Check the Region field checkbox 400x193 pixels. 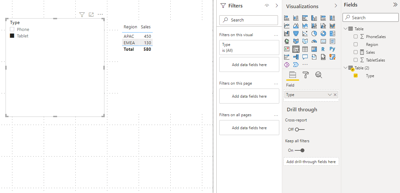click(356, 44)
